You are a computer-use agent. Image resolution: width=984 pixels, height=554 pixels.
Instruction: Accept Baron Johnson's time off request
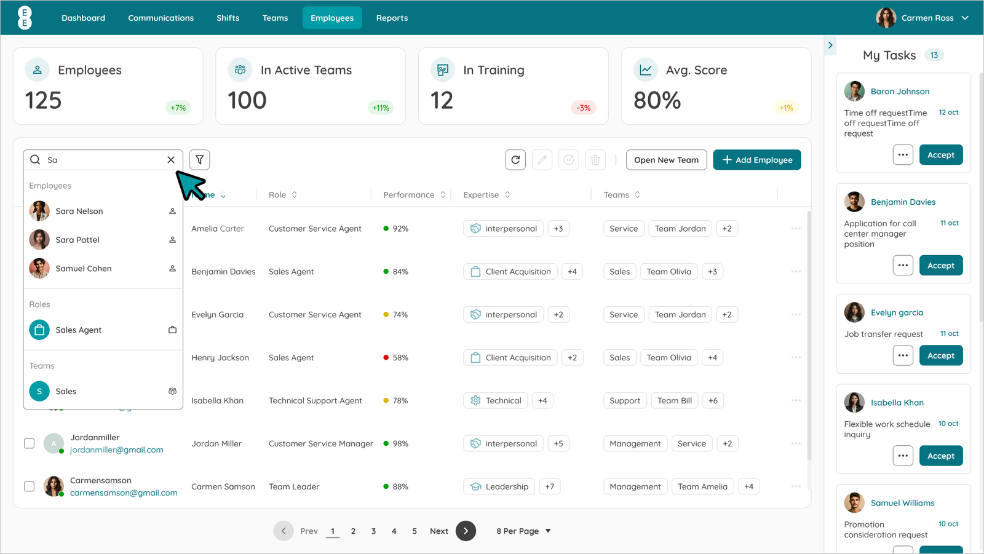tap(941, 155)
